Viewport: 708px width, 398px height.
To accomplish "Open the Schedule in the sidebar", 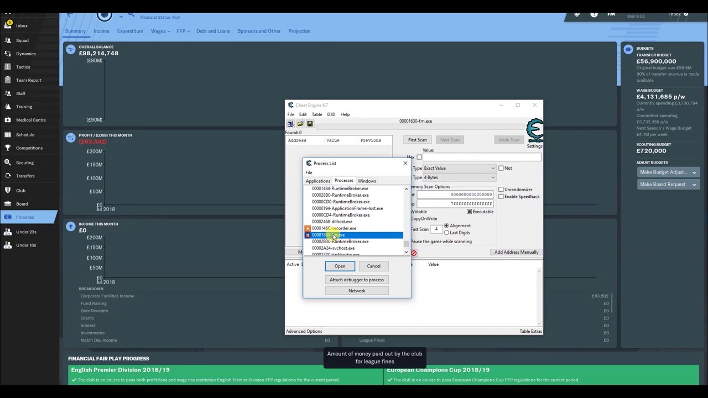I will [x=25, y=134].
